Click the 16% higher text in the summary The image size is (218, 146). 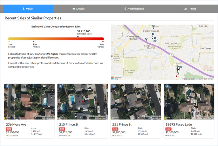click(52, 54)
